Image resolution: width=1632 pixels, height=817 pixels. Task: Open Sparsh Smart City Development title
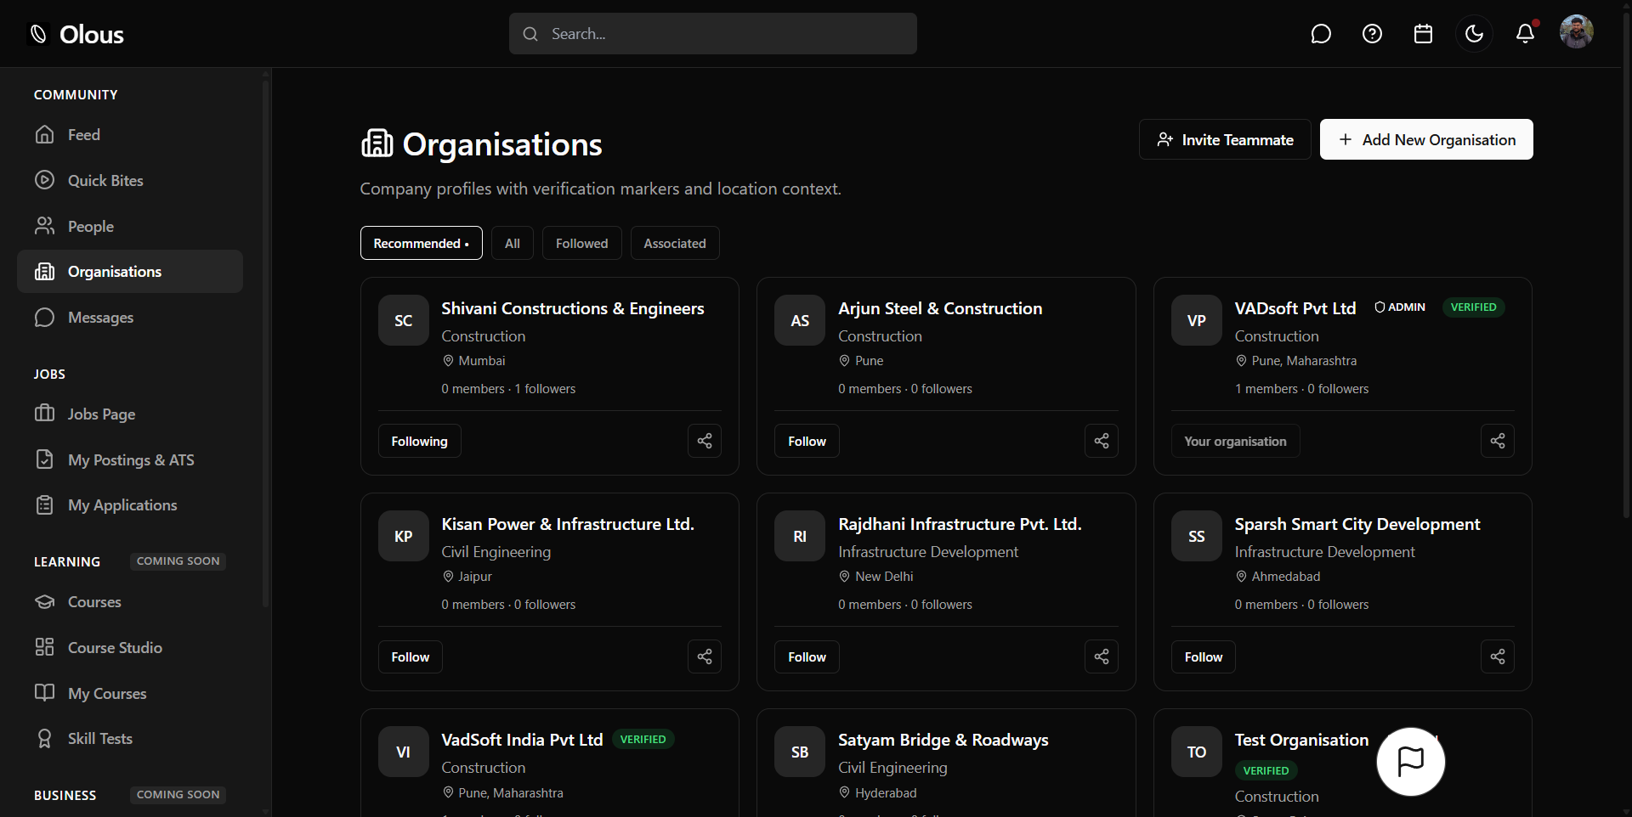point(1357,524)
